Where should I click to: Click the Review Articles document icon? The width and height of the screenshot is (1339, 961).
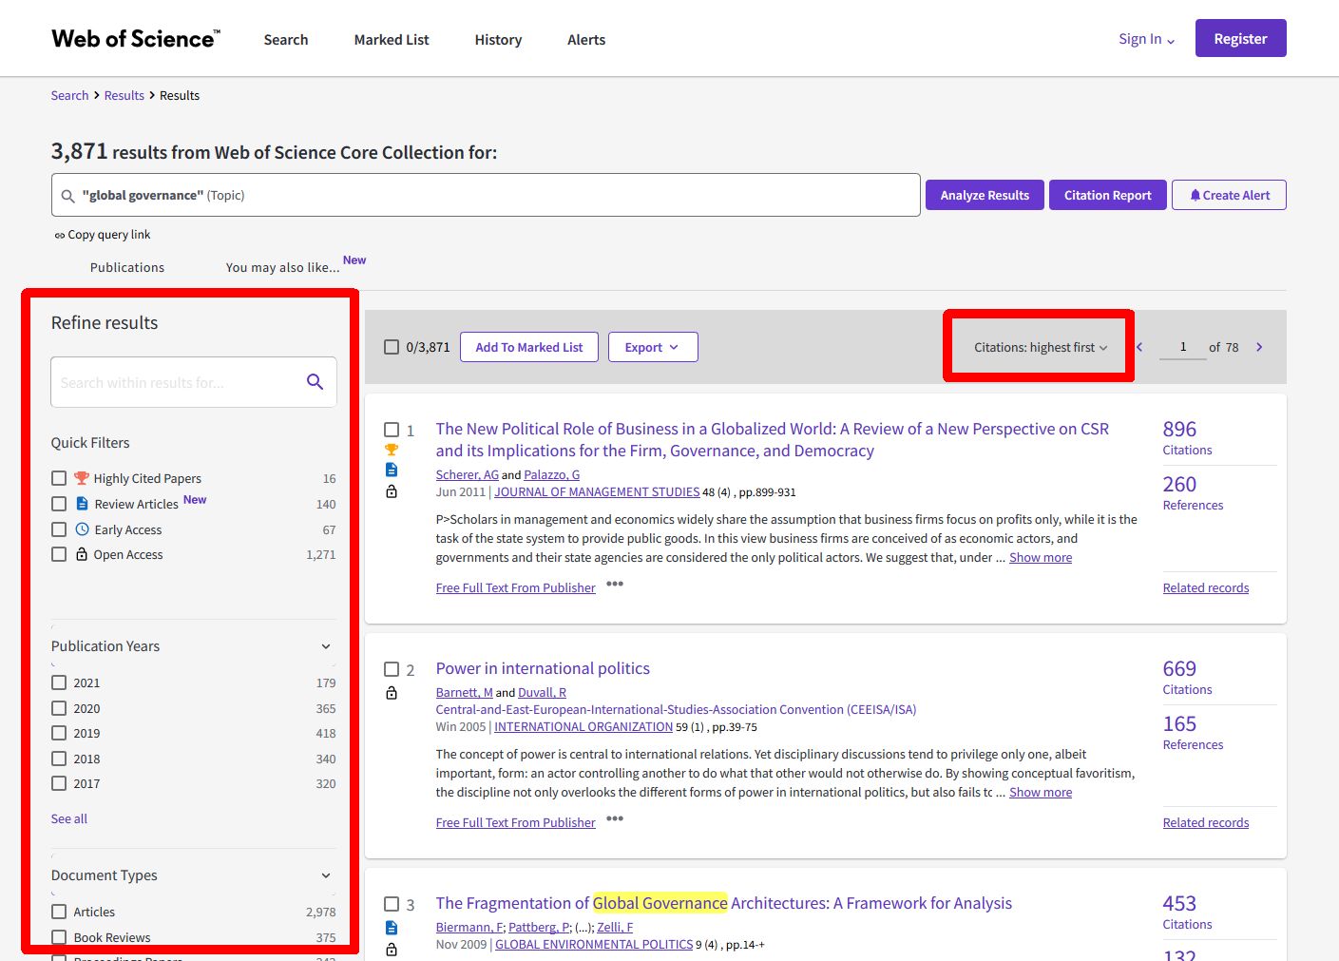point(82,504)
